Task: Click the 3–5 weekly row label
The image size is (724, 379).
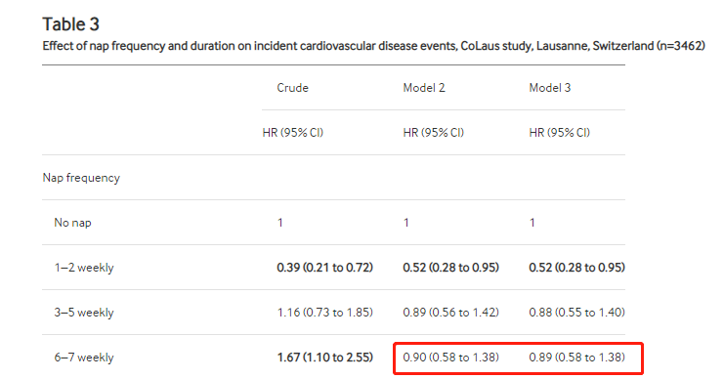Action: tap(84, 313)
